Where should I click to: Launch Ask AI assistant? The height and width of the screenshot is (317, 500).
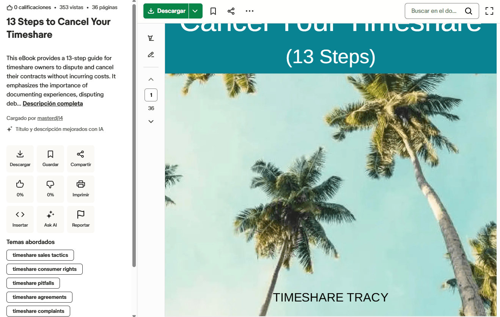click(50, 219)
